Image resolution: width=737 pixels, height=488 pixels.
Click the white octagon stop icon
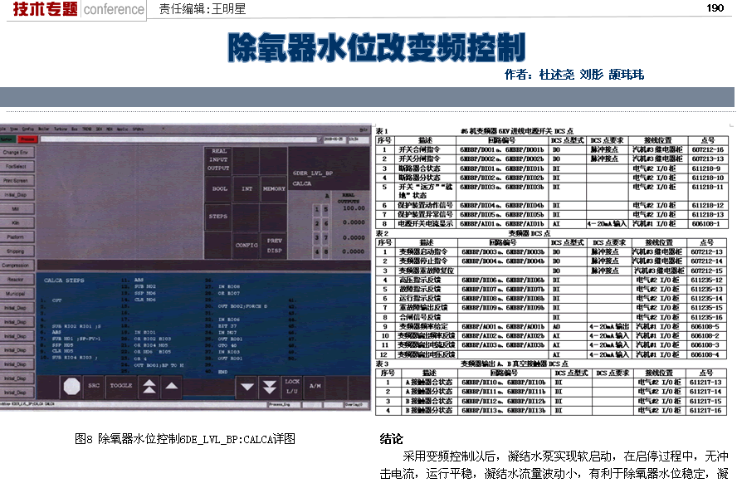[x=71, y=387]
